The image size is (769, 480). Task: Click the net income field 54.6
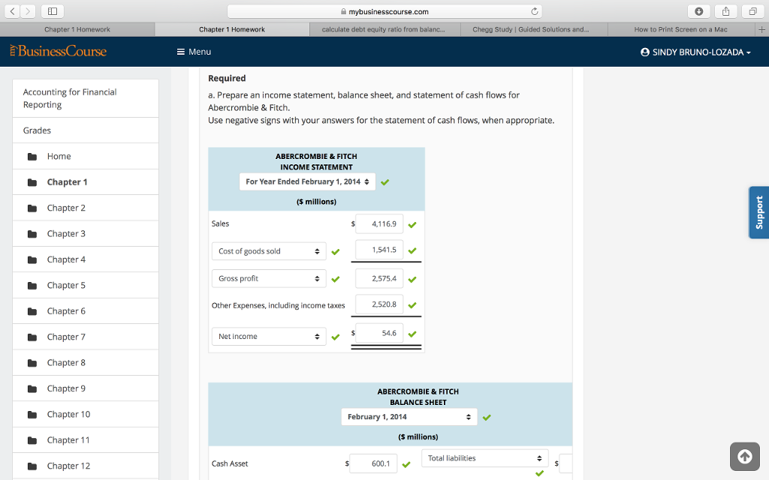[x=379, y=333]
